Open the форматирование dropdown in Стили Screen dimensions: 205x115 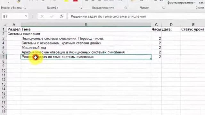[182, 3]
